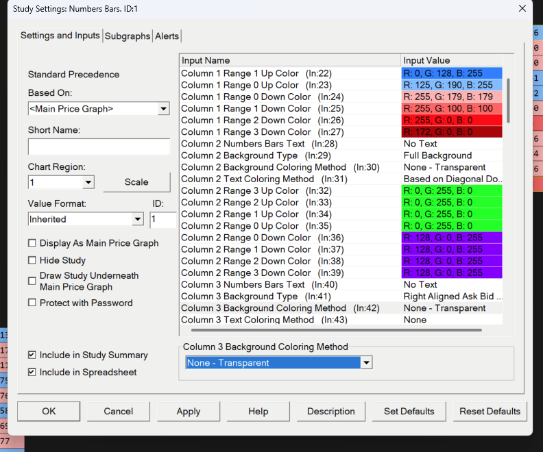
Task: Close the Study Settings dialog
Action: click(x=522, y=9)
